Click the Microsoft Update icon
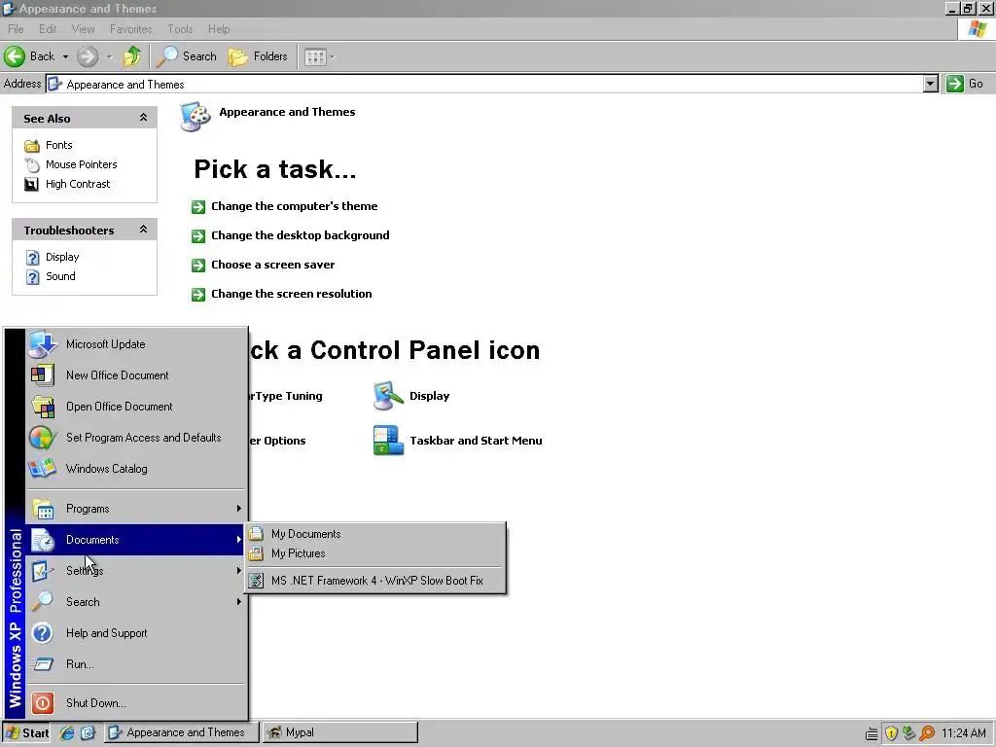The height and width of the screenshot is (747, 996). 43,344
